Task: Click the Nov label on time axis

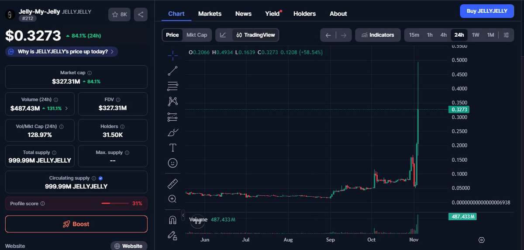Action: tap(414, 240)
